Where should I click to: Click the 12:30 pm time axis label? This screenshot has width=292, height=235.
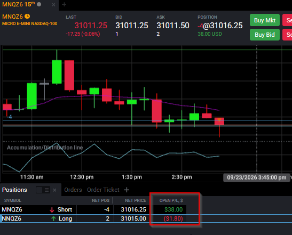82,177
